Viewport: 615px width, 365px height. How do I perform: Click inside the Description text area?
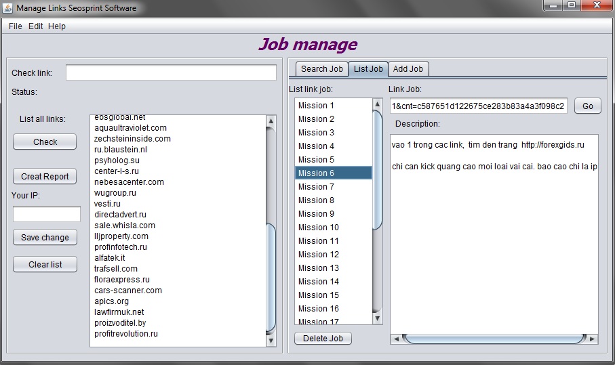494,234
